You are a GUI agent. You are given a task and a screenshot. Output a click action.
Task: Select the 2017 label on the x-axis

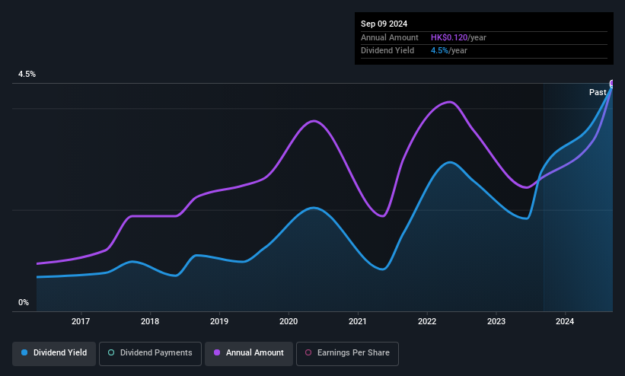click(81, 321)
